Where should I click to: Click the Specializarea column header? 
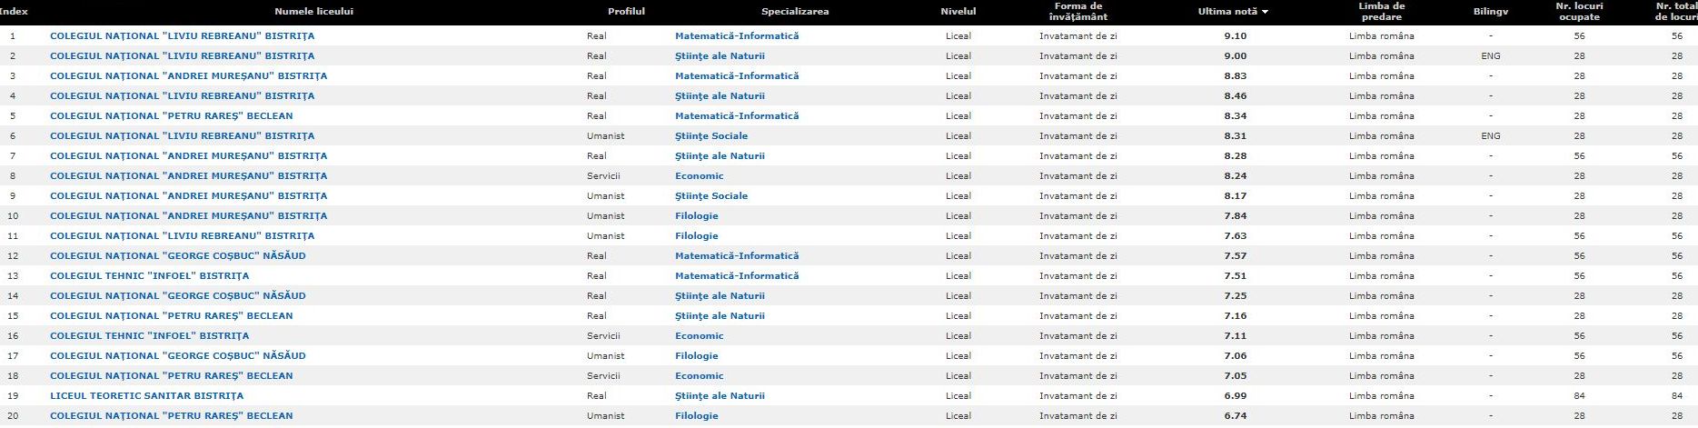[x=794, y=12]
